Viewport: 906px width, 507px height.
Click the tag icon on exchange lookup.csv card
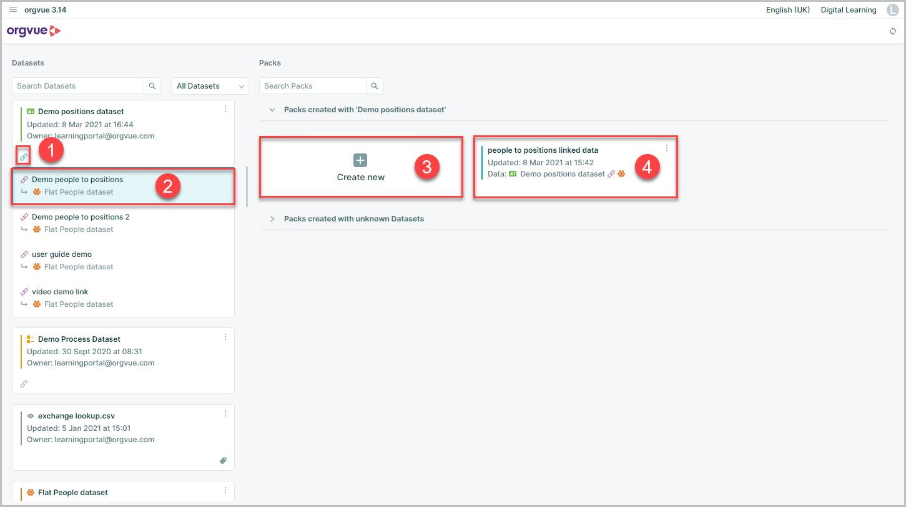pos(223,461)
